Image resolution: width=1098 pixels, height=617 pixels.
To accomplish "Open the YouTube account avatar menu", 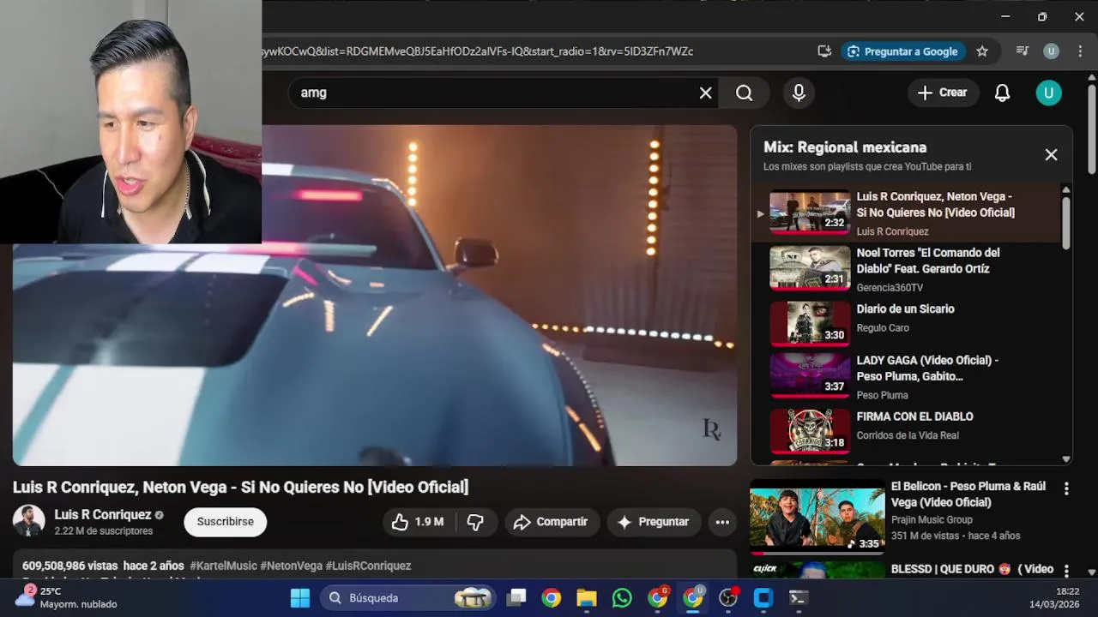I will tap(1048, 93).
